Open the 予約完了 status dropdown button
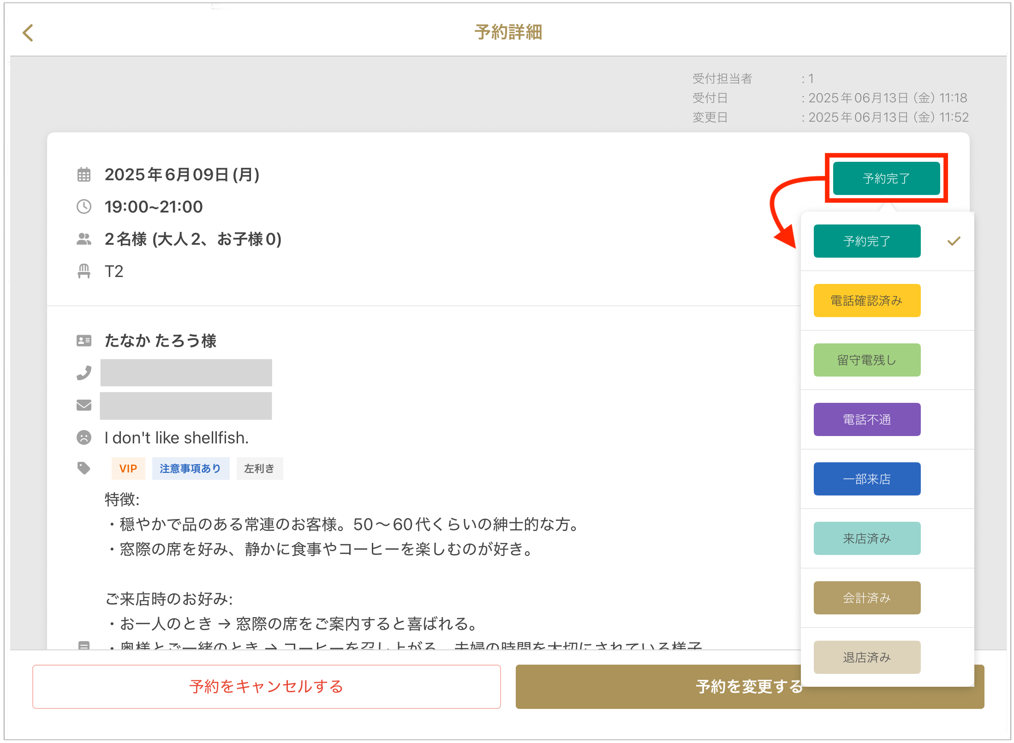Image resolution: width=1014 pixels, height=743 pixels. click(886, 178)
